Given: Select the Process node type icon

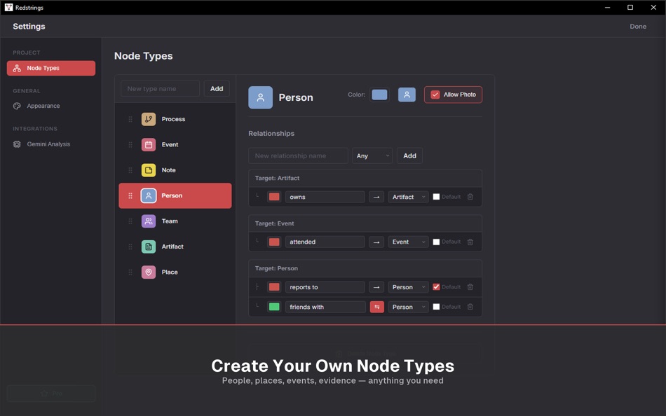Looking at the screenshot, I should (x=148, y=119).
